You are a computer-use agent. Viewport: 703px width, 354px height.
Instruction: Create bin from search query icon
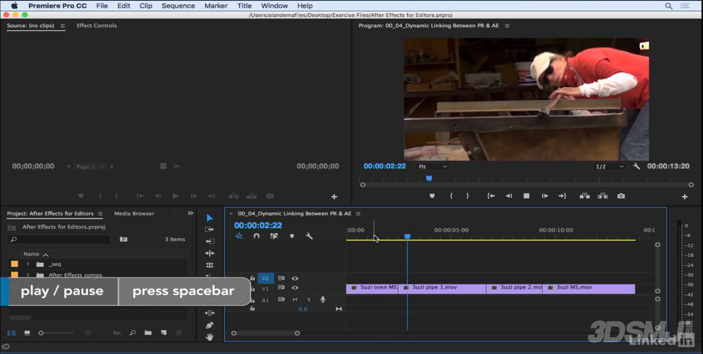coord(124,239)
